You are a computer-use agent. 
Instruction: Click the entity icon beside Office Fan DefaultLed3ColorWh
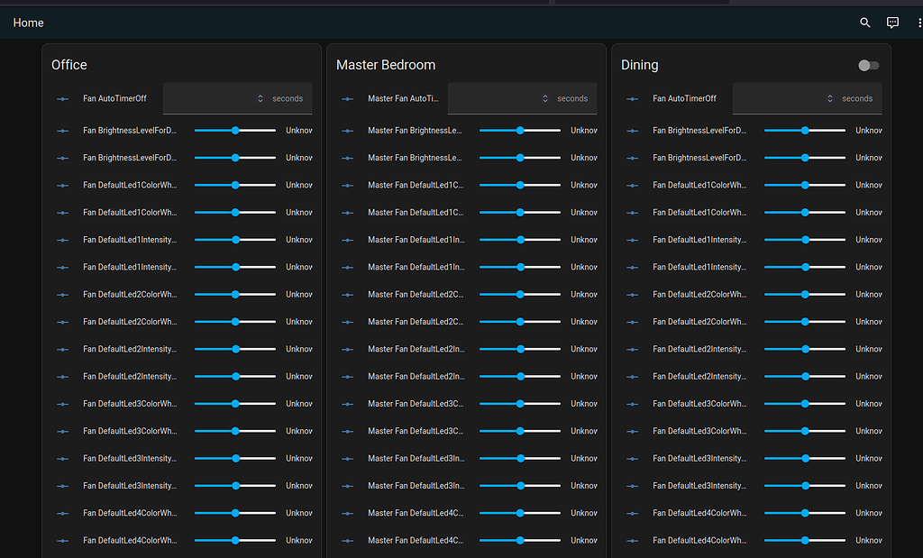(62, 403)
